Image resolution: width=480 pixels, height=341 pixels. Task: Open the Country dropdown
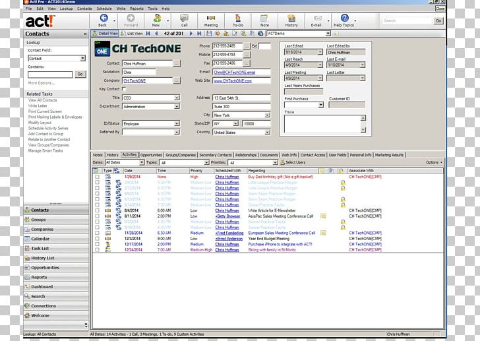[x=268, y=132]
